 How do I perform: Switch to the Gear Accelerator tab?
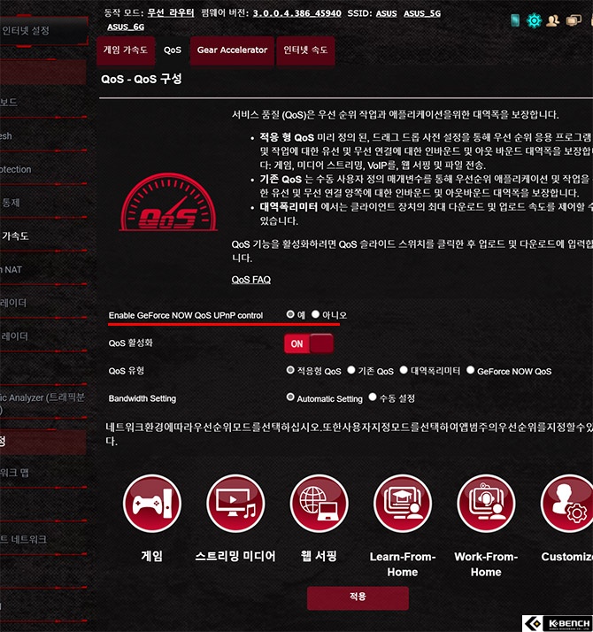pos(232,50)
